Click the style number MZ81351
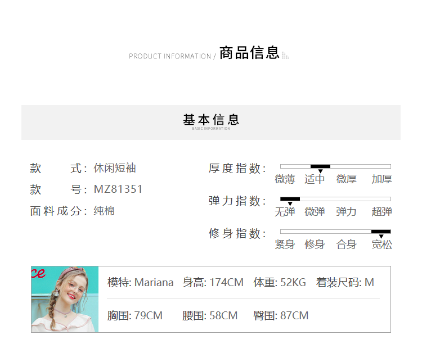Screen dimensions: 422x344 click(x=118, y=189)
